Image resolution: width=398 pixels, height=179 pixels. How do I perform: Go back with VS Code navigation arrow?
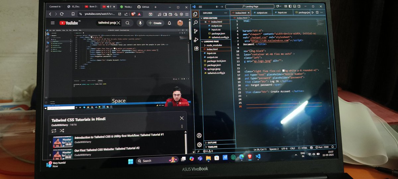[217, 6]
